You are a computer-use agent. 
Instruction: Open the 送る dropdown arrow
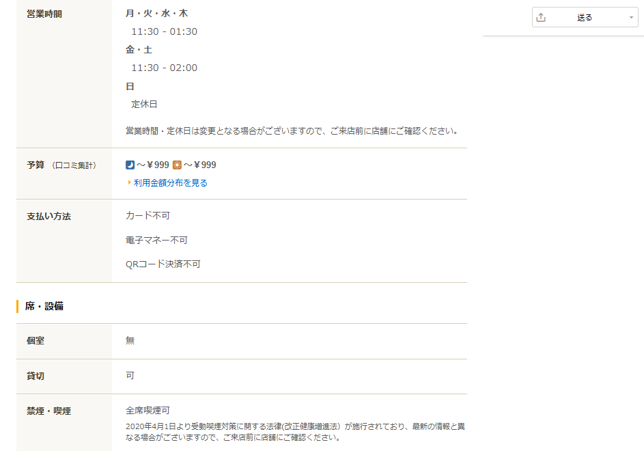tap(632, 18)
